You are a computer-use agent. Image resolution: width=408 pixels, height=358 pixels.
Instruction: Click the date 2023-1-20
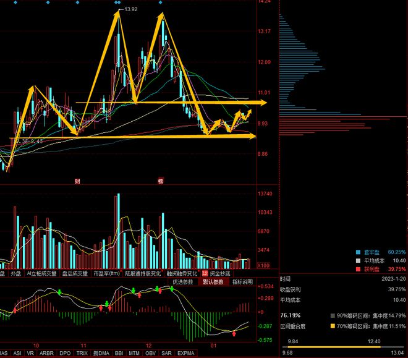pyautogui.click(x=393, y=279)
